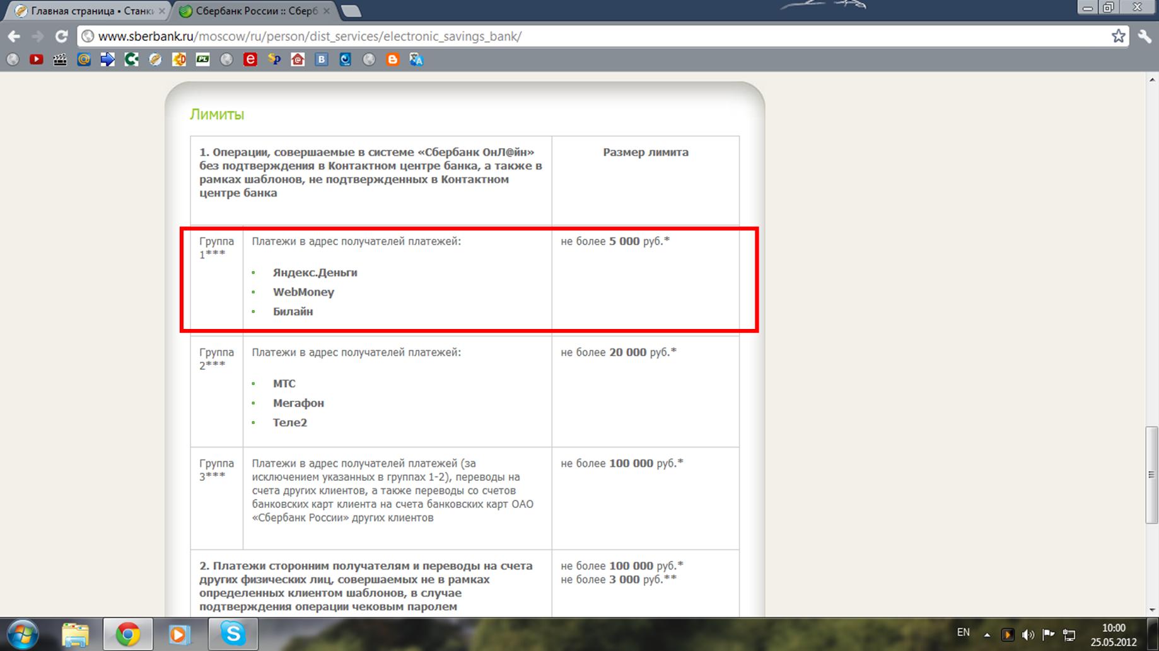Select the 'Билайн' list item
The width and height of the screenshot is (1159, 651).
[293, 311]
